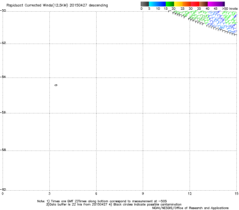239x210 pixels.
Task: Click the green 15-20 knots legend color
Action: coord(170,4)
